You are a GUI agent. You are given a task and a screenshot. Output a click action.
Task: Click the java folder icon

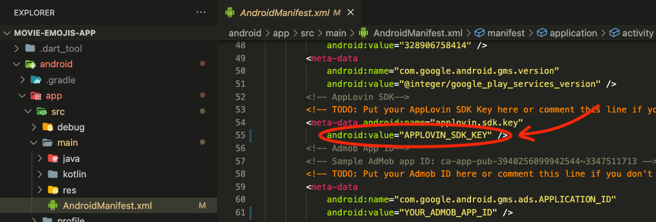tap(53, 158)
